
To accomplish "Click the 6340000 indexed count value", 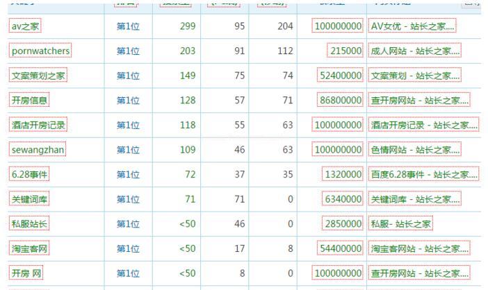I will (x=343, y=199).
